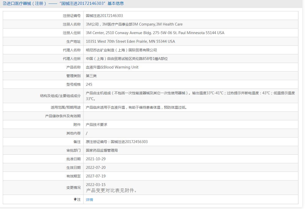This screenshot has width=305, height=209.
Task: Click the 其他内容 label
Action: click(74, 133)
